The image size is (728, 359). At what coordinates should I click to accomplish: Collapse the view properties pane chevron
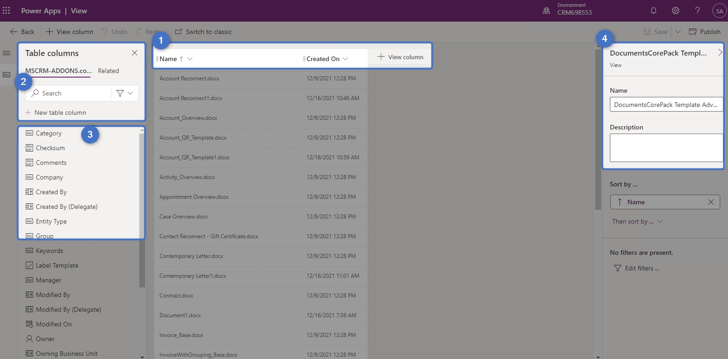coord(720,53)
